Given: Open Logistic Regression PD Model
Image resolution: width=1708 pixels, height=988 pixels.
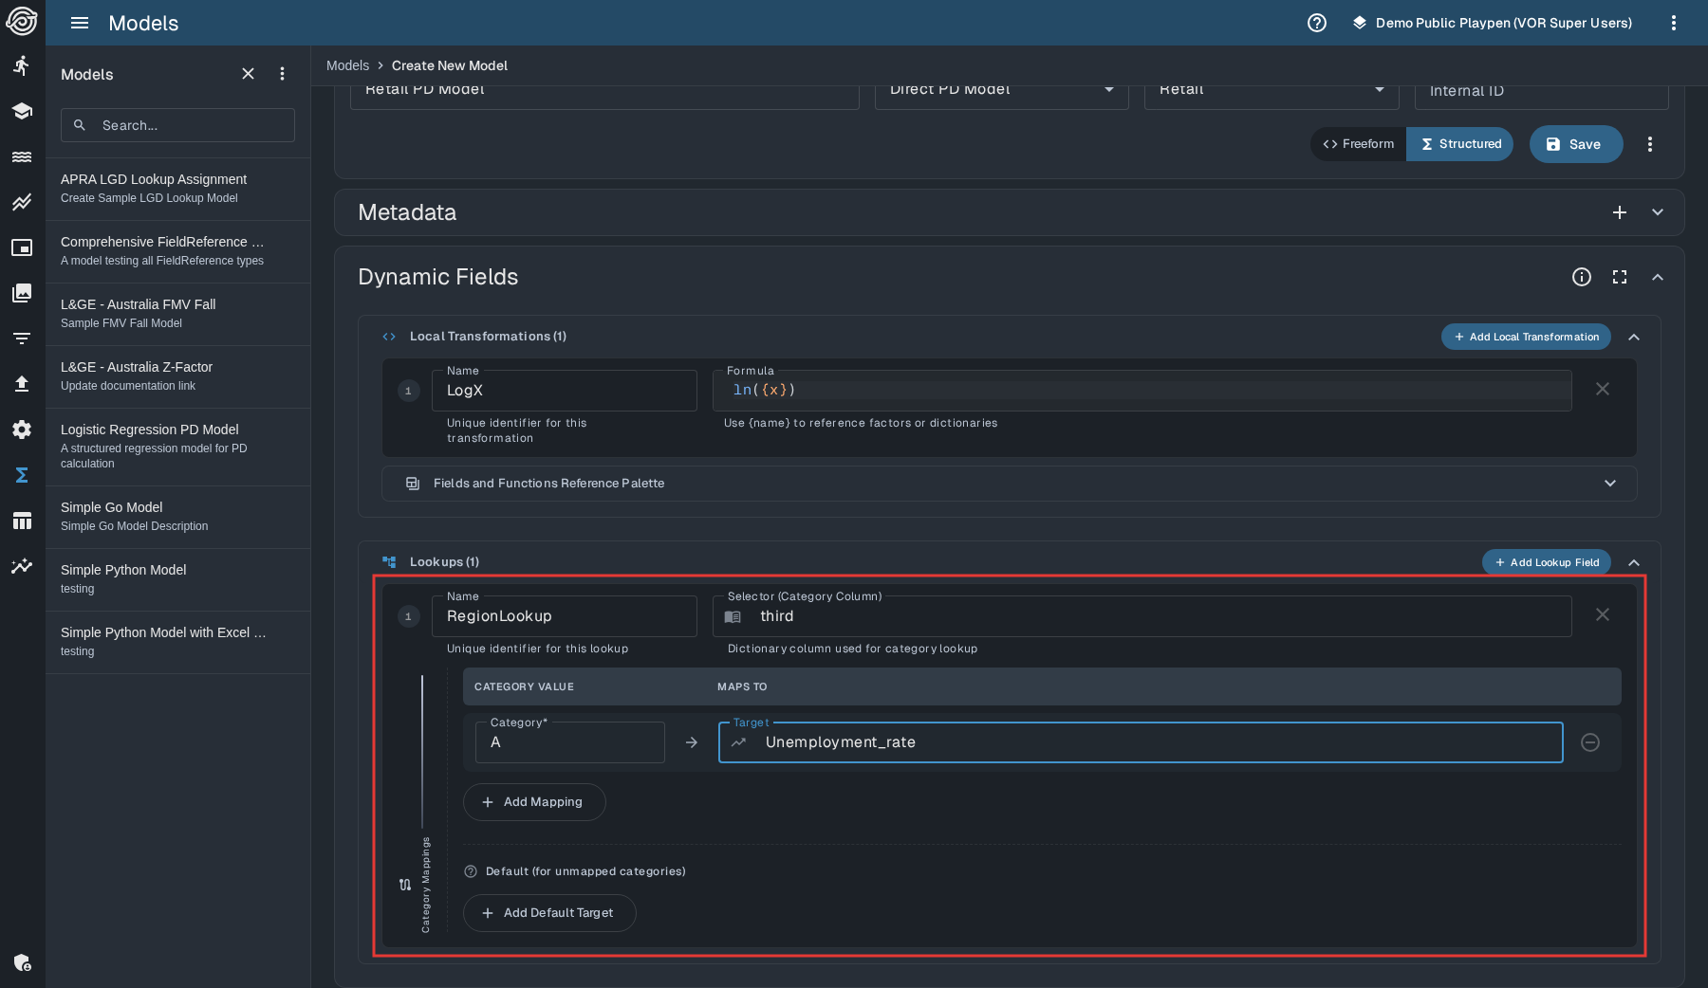Looking at the screenshot, I should coord(150,430).
